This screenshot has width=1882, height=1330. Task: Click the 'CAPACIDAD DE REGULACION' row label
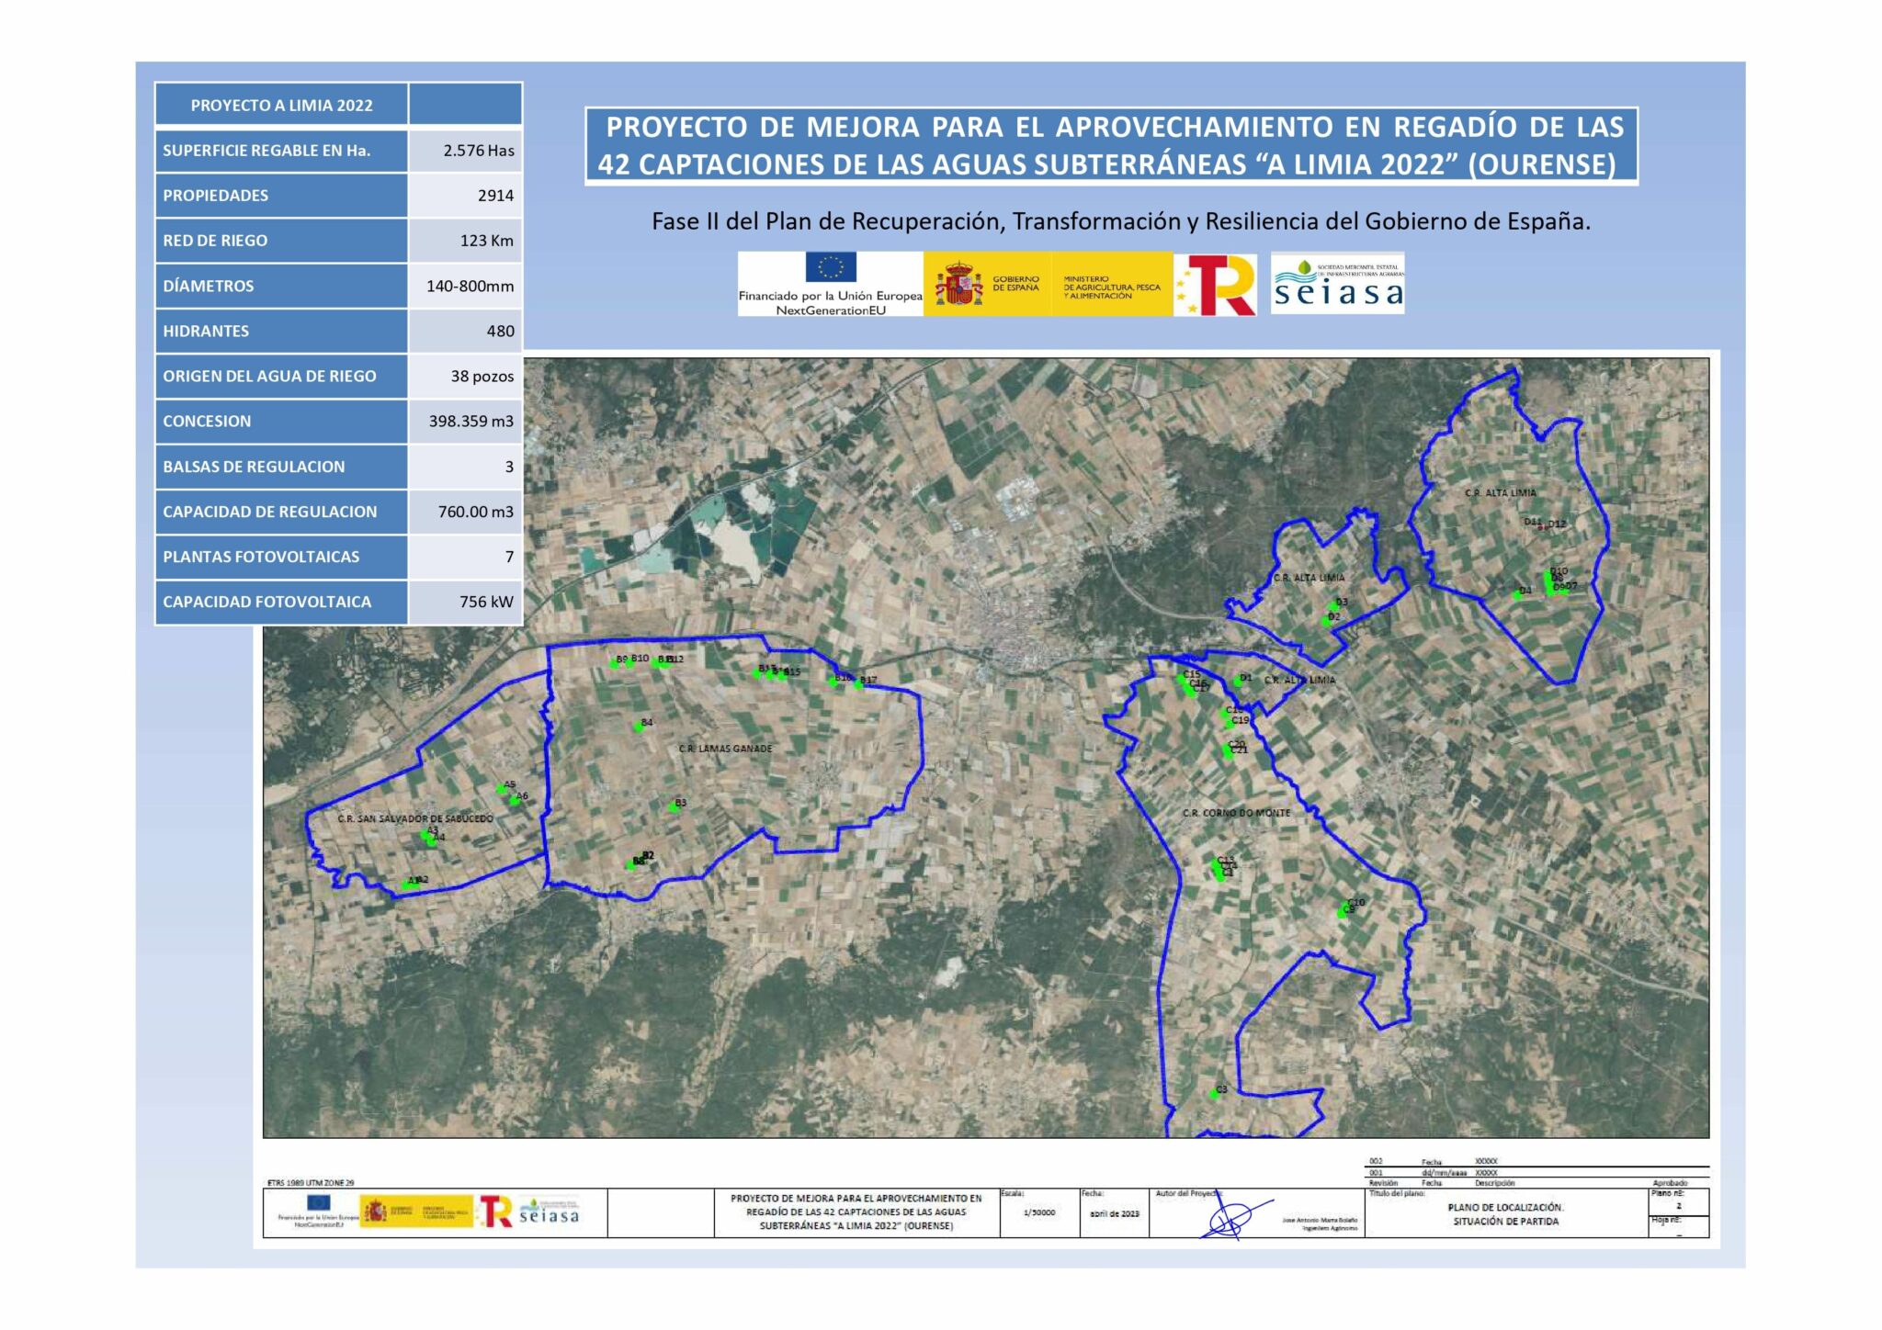[x=282, y=512]
